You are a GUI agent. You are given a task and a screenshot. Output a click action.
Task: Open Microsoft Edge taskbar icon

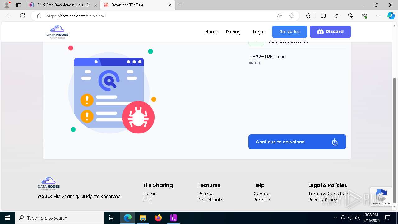coord(128,218)
